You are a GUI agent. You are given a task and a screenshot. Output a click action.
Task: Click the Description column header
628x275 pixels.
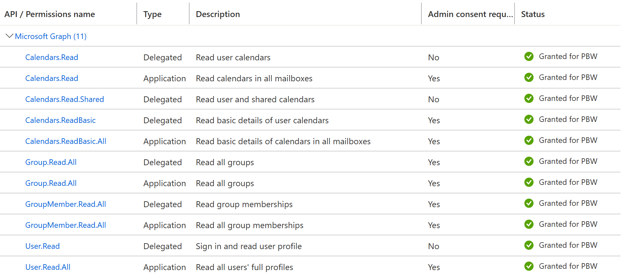tap(218, 14)
